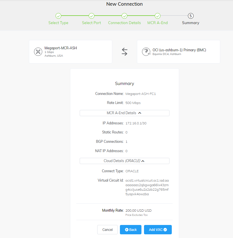Click the NAT IP Addresses value 0
Viewport: 233px width, 238px height.
coord(126,151)
